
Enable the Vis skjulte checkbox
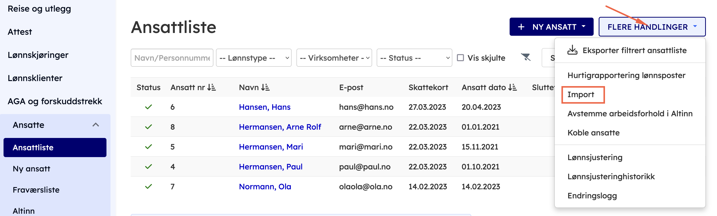461,58
